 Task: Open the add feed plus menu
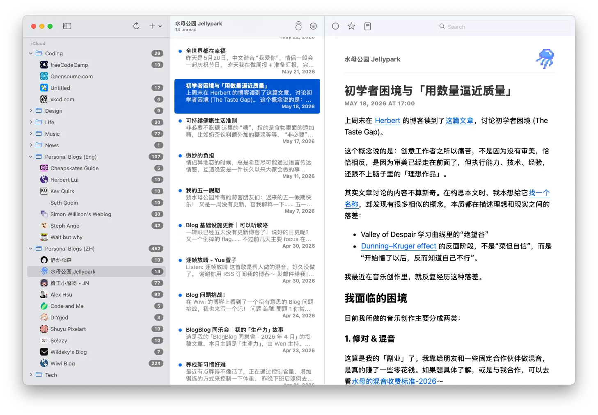(x=155, y=26)
